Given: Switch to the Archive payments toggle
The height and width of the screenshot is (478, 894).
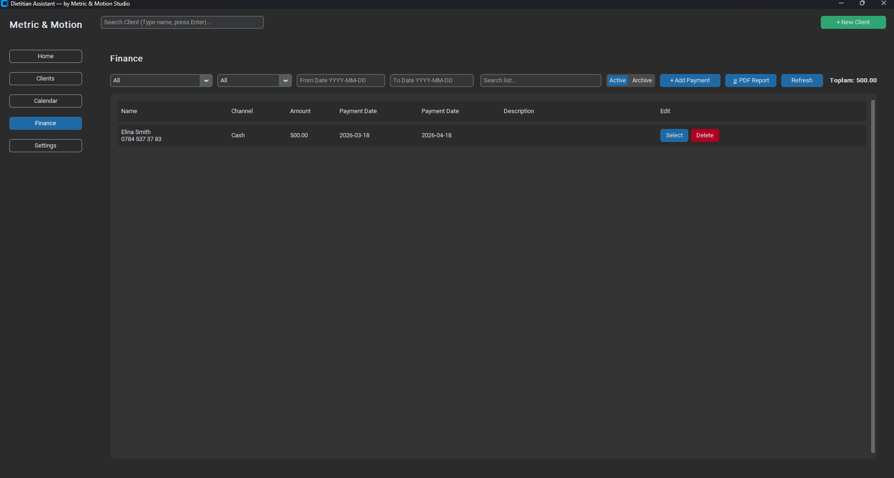Looking at the screenshot, I should (642, 81).
